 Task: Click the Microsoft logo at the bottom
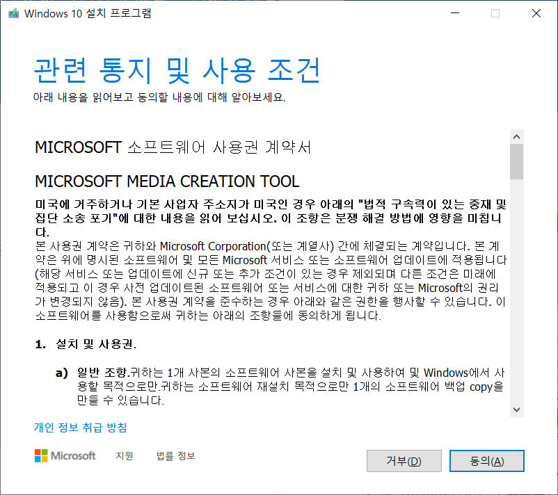(65, 455)
